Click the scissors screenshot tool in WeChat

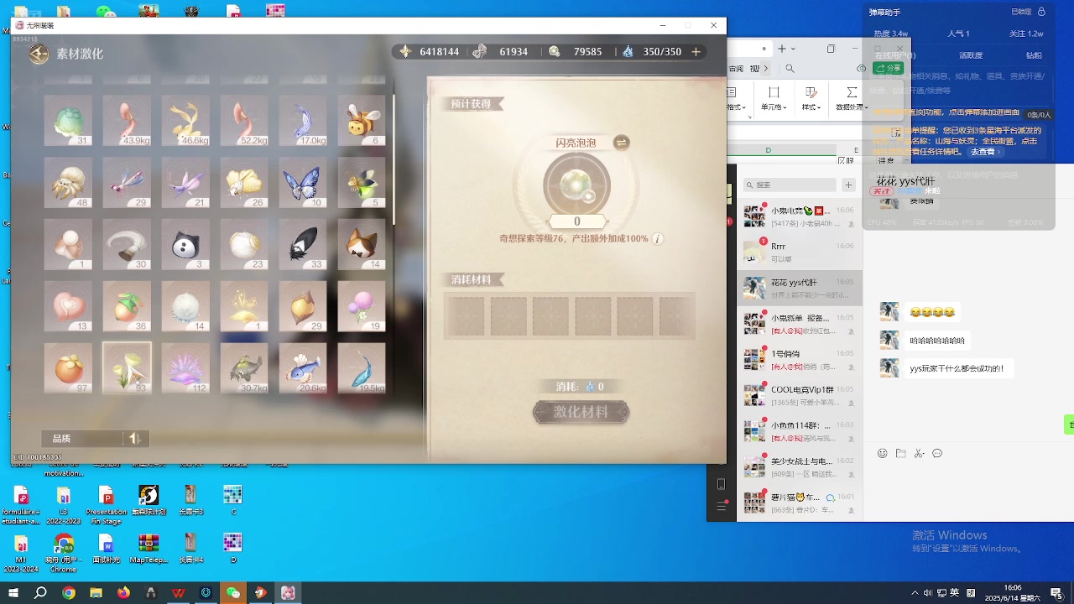[919, 453]
